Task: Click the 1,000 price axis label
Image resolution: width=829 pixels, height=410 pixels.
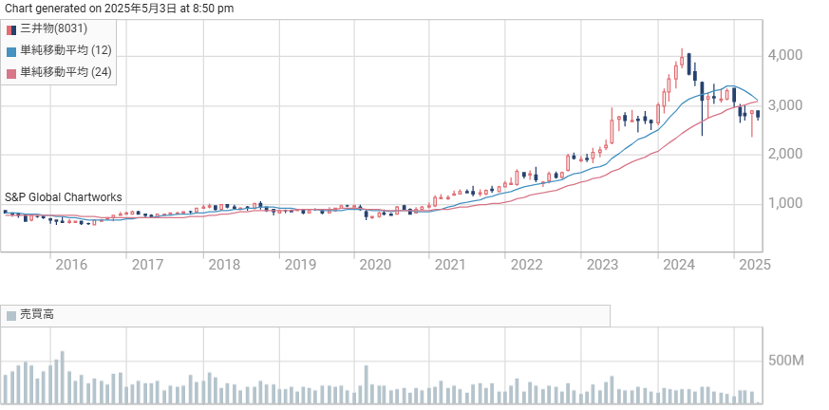Action: (x=785, y=203)
